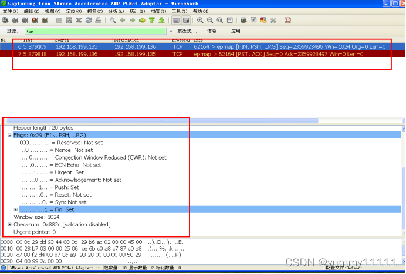Screen dimensions: 406x274
Task: Open the filter history dropdown arrow
Action: pyautogui.click(x=171, y=31)
